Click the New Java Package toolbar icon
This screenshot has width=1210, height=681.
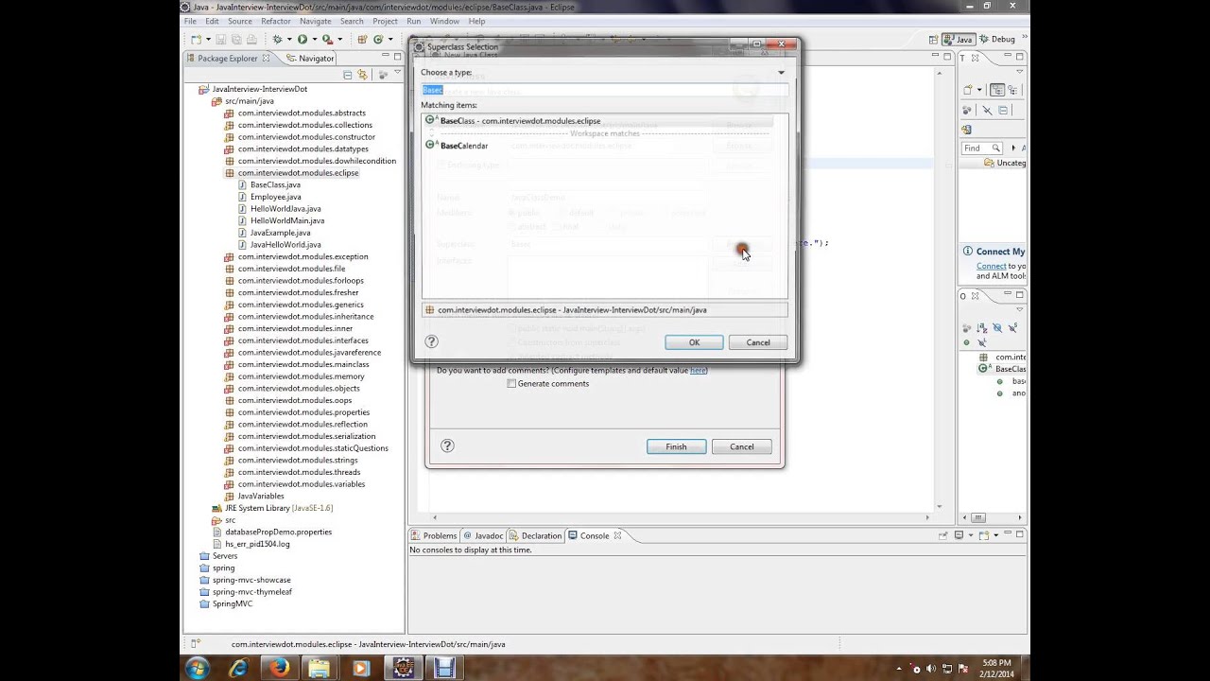click(362, 40)
